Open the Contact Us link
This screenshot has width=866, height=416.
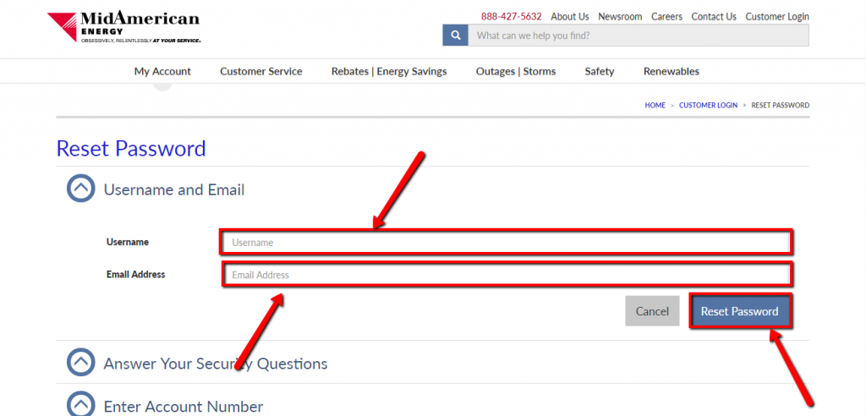point(714,17)
